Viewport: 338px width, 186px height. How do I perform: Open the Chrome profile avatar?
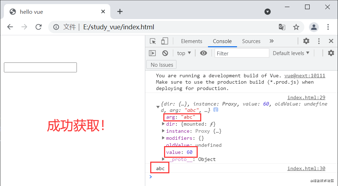pyautogui.click(x=314, y=27)
